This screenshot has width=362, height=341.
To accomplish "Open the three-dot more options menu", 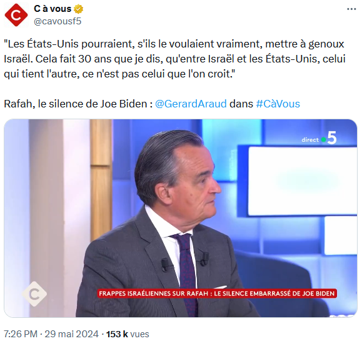I will coord(351,9).
